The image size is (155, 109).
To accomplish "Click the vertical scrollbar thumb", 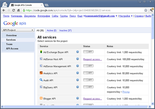I will point(153,28).
